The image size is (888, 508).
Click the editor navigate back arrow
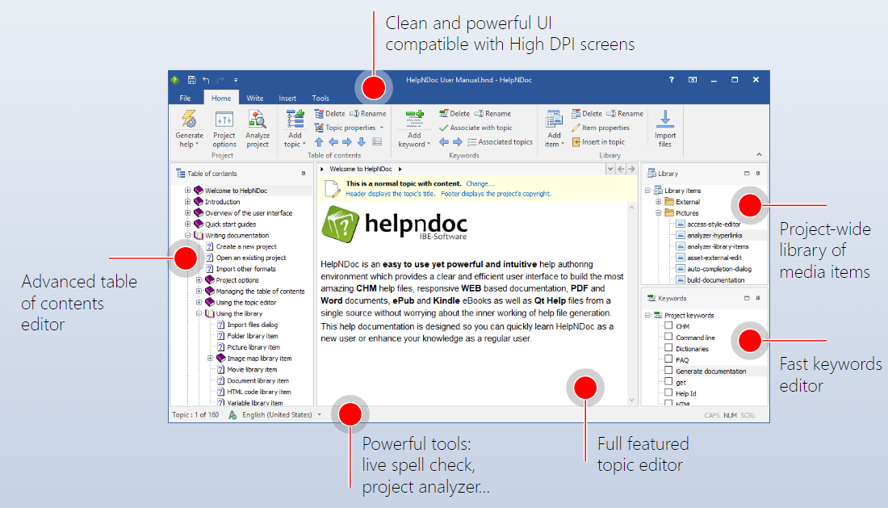click(622, 169)
